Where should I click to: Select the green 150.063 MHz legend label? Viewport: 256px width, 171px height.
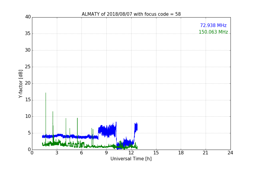[x=213, y=32]
